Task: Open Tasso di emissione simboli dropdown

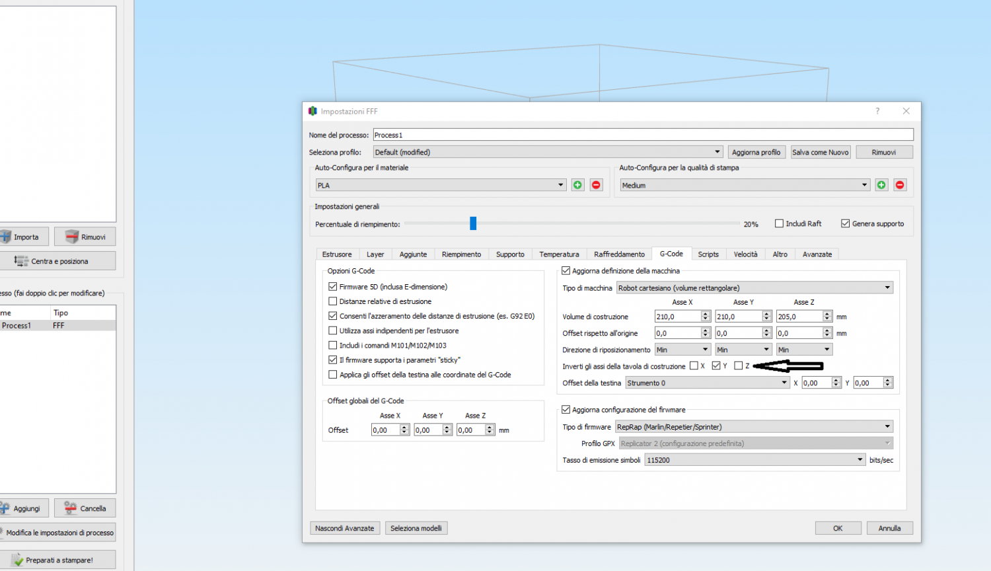Action: tap(755, 460)
